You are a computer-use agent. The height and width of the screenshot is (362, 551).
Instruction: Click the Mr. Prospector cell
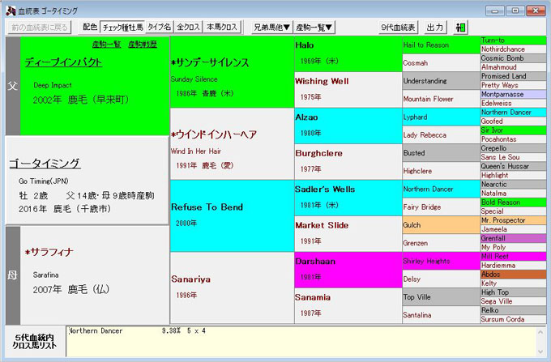click(513, 220)
